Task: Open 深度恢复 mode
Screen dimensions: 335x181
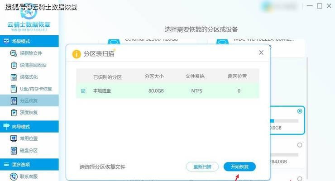Action: coord(29,113)
